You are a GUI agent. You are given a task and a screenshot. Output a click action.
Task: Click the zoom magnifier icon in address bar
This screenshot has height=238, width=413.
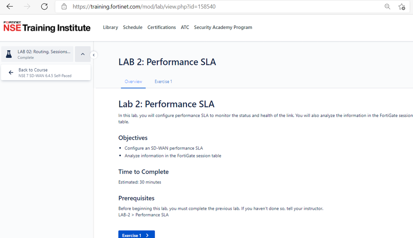click(x=387, y=7)
